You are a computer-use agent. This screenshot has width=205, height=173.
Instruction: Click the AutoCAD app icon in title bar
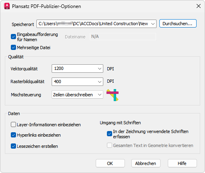[x=7, y=6]
